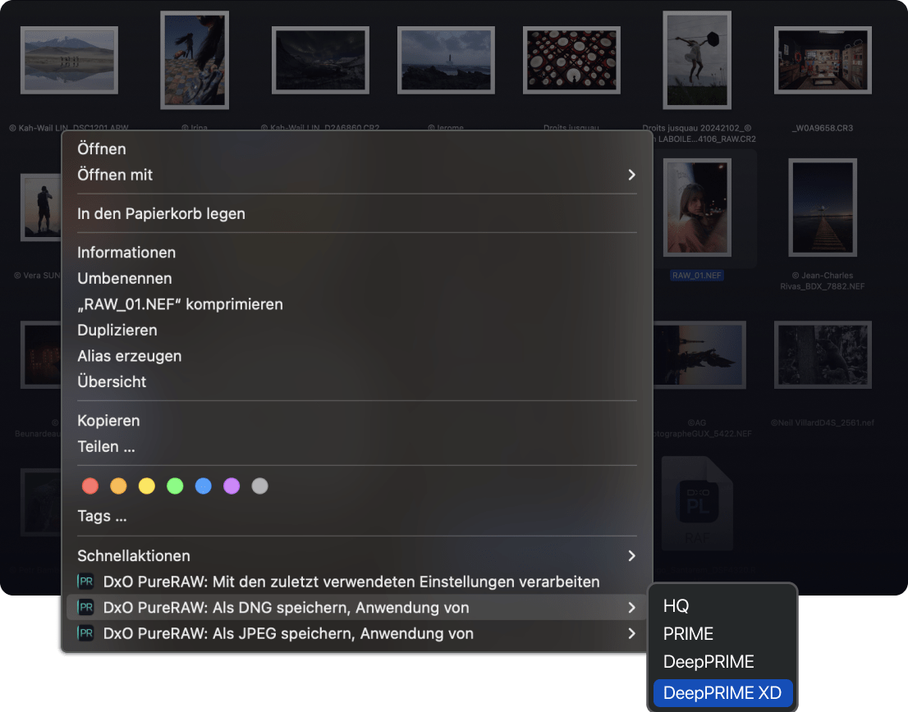Click 'Rivas_BDX_7882.NEF' filename label
Image resolution: width=908 pixels, height=712 pixels.
pyautogui.click(x=823, y=286)
